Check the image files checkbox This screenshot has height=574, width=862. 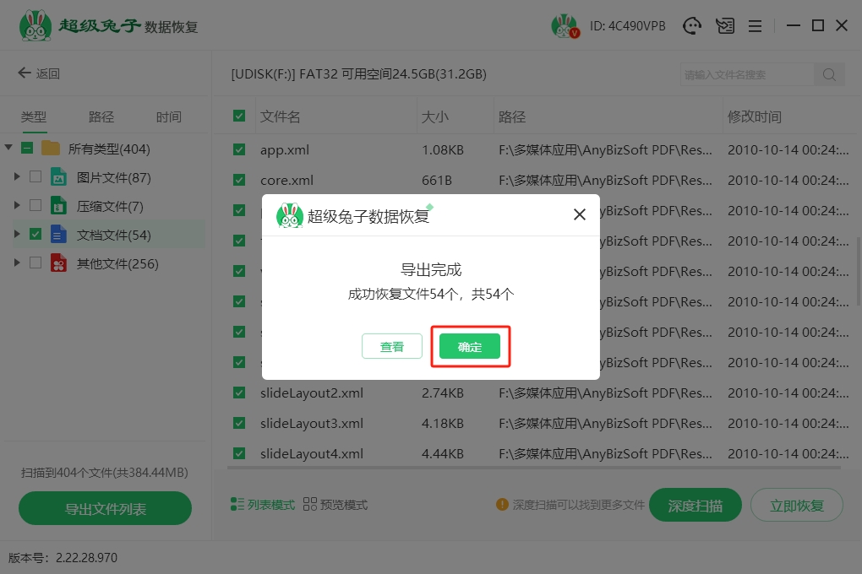tap(35, 177)
